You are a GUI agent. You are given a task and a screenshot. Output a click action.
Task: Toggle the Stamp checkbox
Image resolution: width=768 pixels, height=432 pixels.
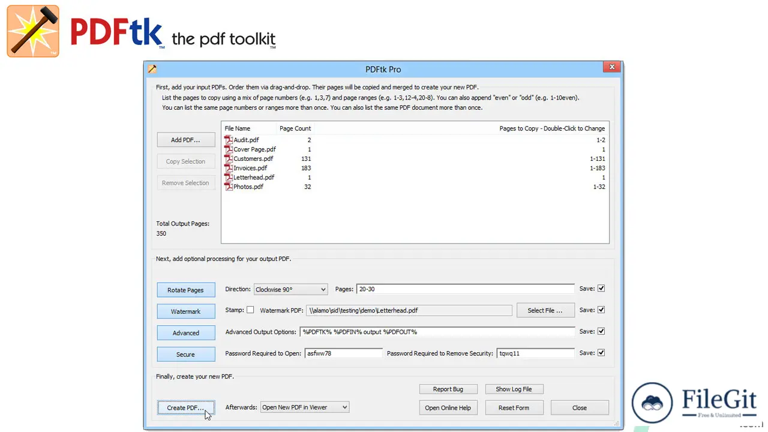tap(250, 310)
